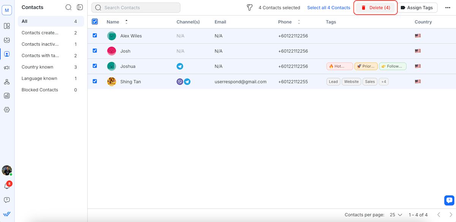
Task: Open the Reports chart icon
Action: pos(7,96)
